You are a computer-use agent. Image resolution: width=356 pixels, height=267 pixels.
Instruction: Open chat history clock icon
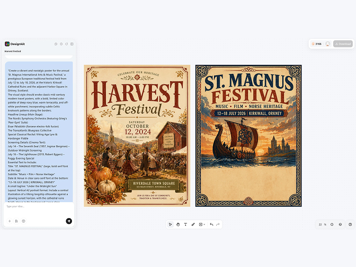tap(61, 44)
